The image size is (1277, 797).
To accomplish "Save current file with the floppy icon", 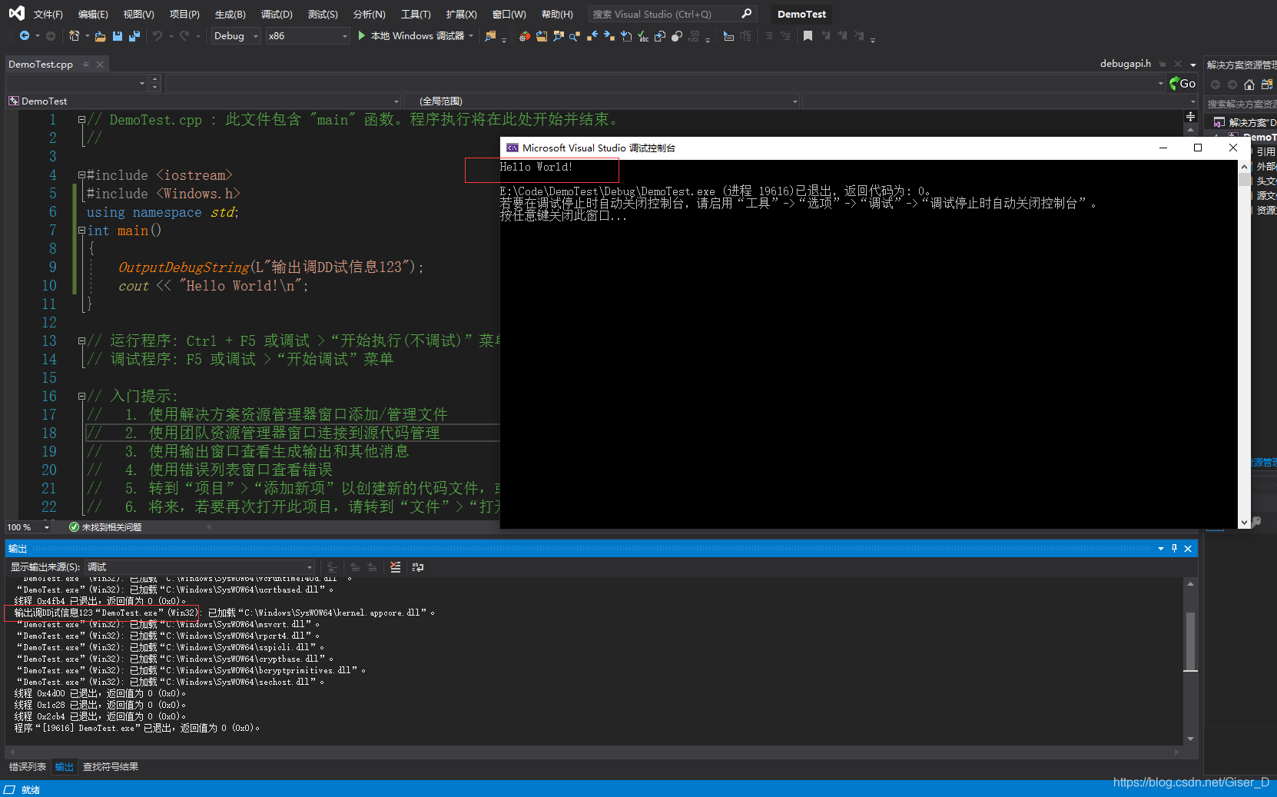I will coord(118,36).
